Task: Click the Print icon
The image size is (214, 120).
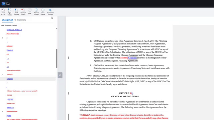Action: coord(30,11)
